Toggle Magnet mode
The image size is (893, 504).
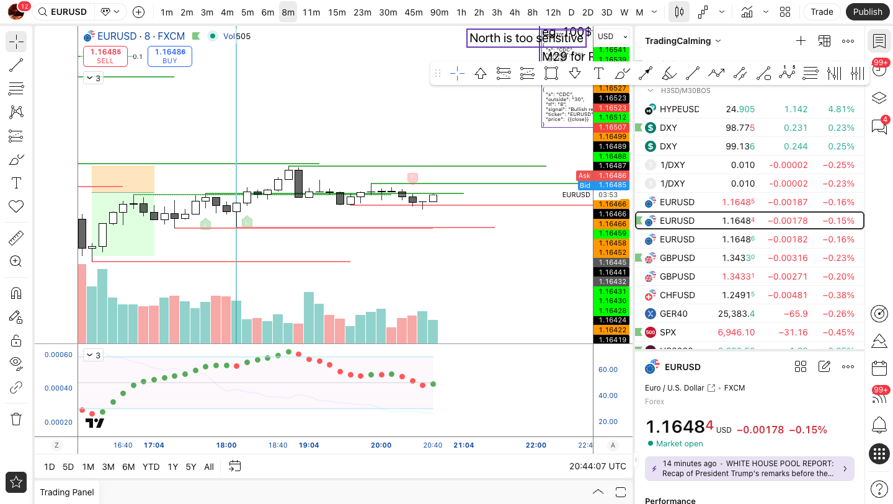16,293
